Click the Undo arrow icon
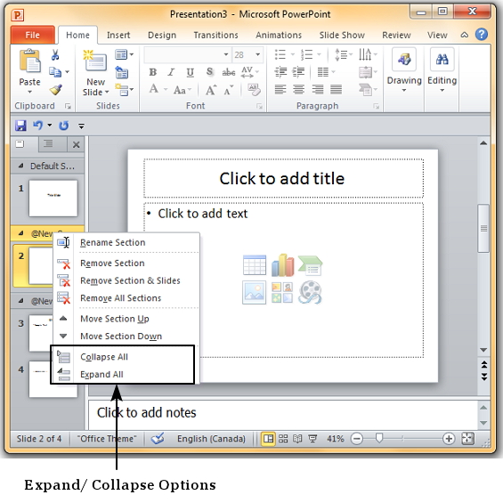 pyautogui.click(x=38, y=125)
